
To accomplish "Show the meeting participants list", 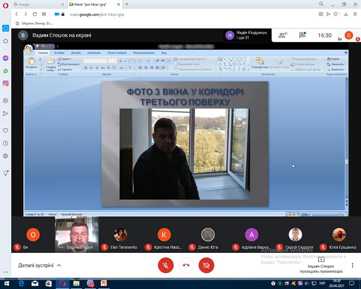I will (x=282, y=35).
